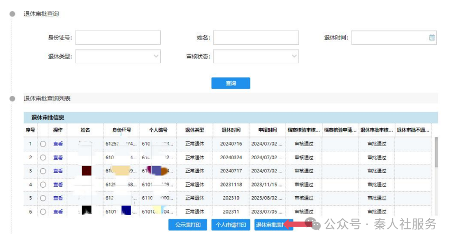Click the 2023/11/15 申报时间 cell

pyautogui.click(x=266, y=185)
